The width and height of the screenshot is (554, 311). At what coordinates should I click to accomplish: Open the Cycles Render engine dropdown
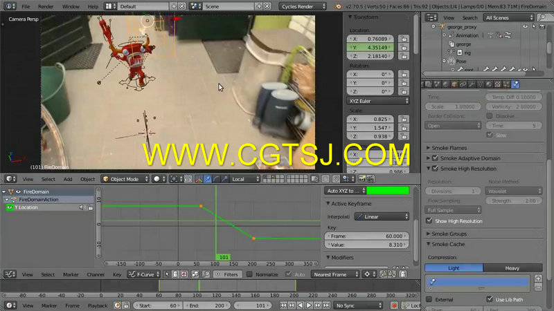tap(303, 6)
